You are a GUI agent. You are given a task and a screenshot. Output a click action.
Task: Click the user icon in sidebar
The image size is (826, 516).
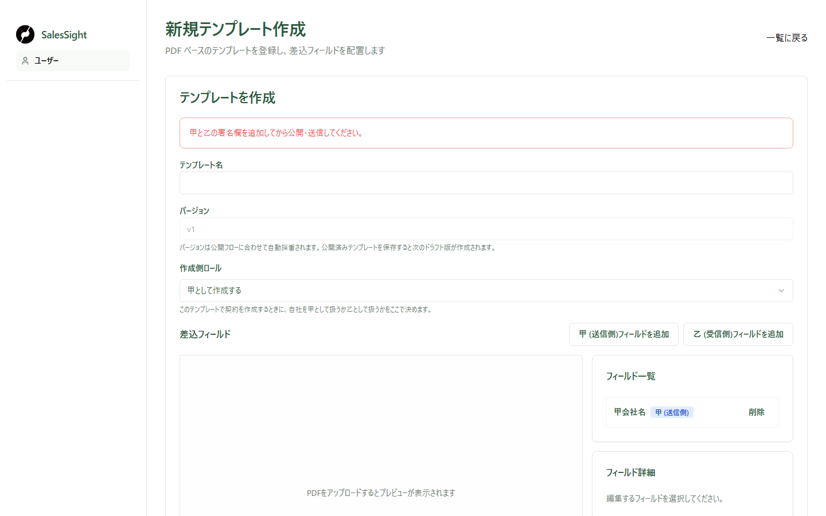click(x=25, y=61)
